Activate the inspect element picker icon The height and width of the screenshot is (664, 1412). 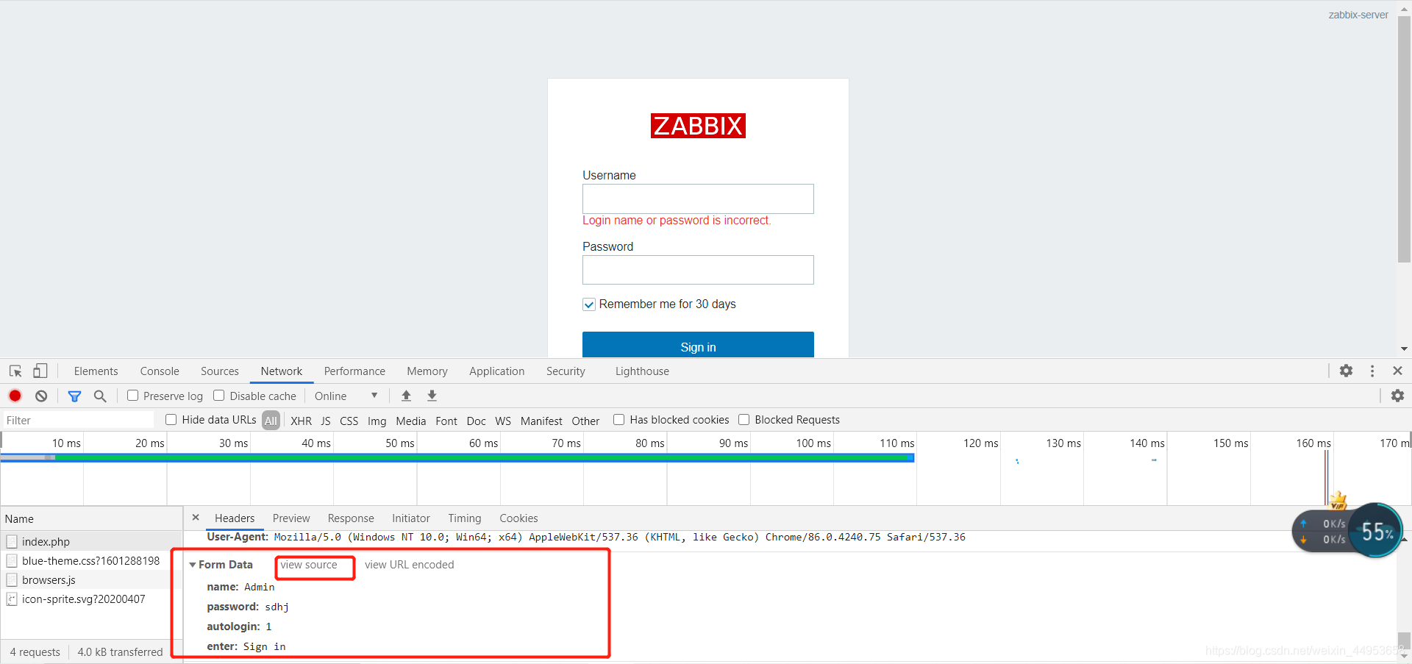pos(15,371)
